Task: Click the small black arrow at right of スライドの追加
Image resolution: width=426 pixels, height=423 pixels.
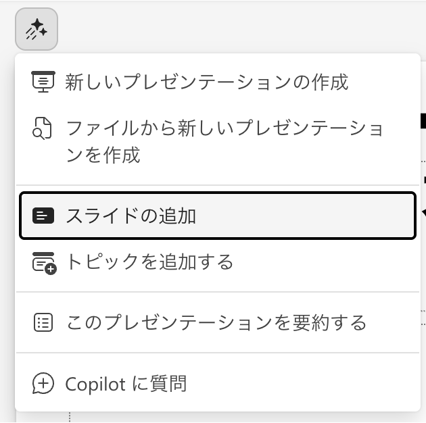Action: tap(423, 214)
